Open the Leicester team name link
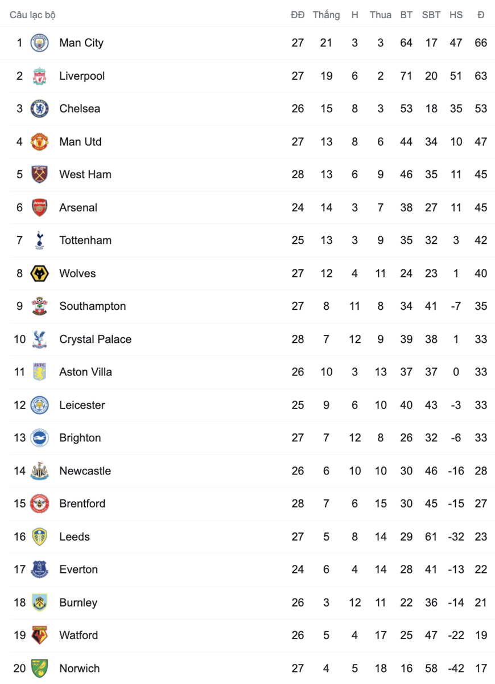The width and height of the screenshot is (495, 684). click(x=82, y=405)
